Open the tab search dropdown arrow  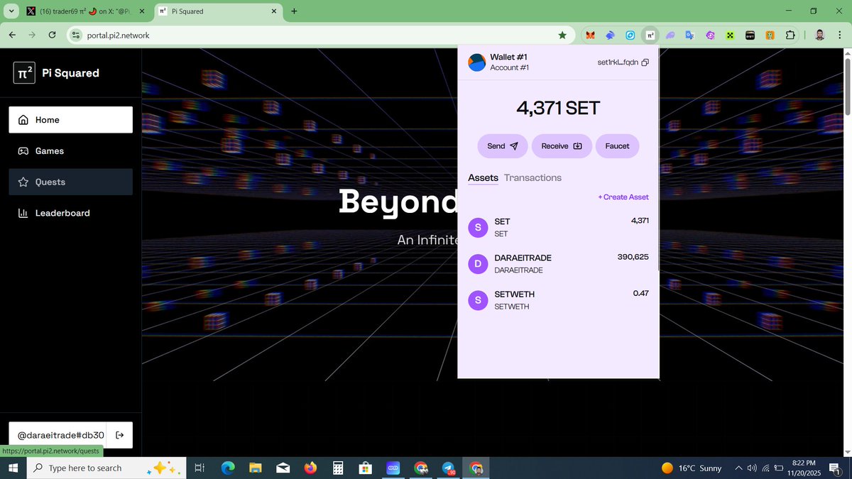pos(11,11)
